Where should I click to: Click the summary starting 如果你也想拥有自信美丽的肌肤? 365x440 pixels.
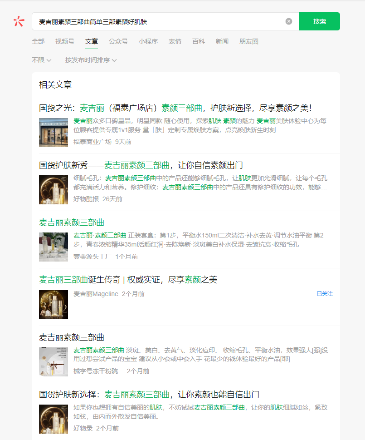tap(200, 412)
